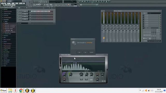Open the ФАЙЛ menu in menu bar
Image resolution: width=166 pixels, height=93 pixels.
point(2,3)
